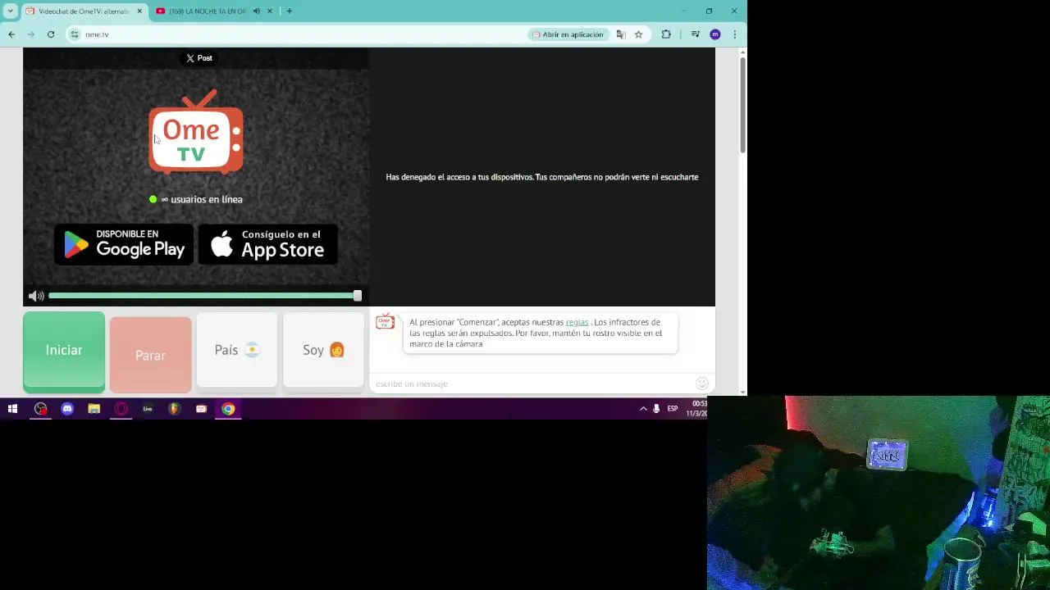The width and height of the screenshot is (1050, 590).
Task: Open the País country selector
Action: tap(237, 350)
